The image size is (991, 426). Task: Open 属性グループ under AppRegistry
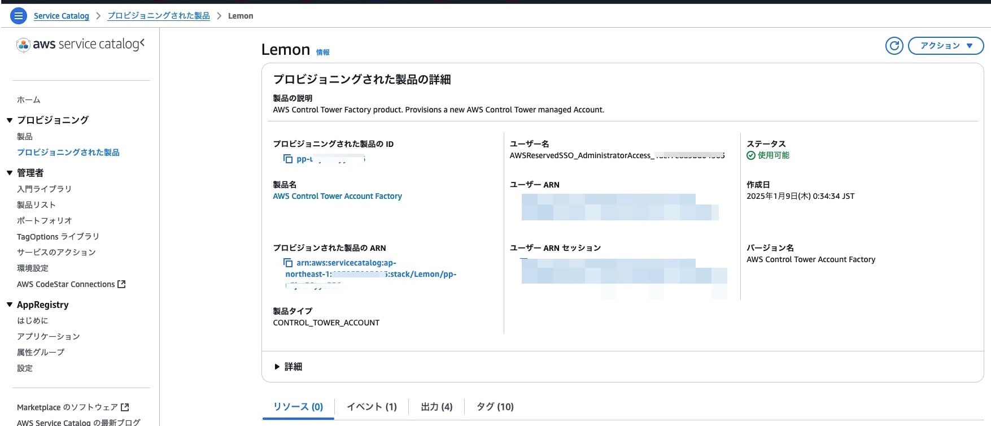41,353
